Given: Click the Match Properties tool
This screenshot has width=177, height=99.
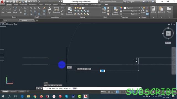Looking at the screenshot, I should click(116, 11).
